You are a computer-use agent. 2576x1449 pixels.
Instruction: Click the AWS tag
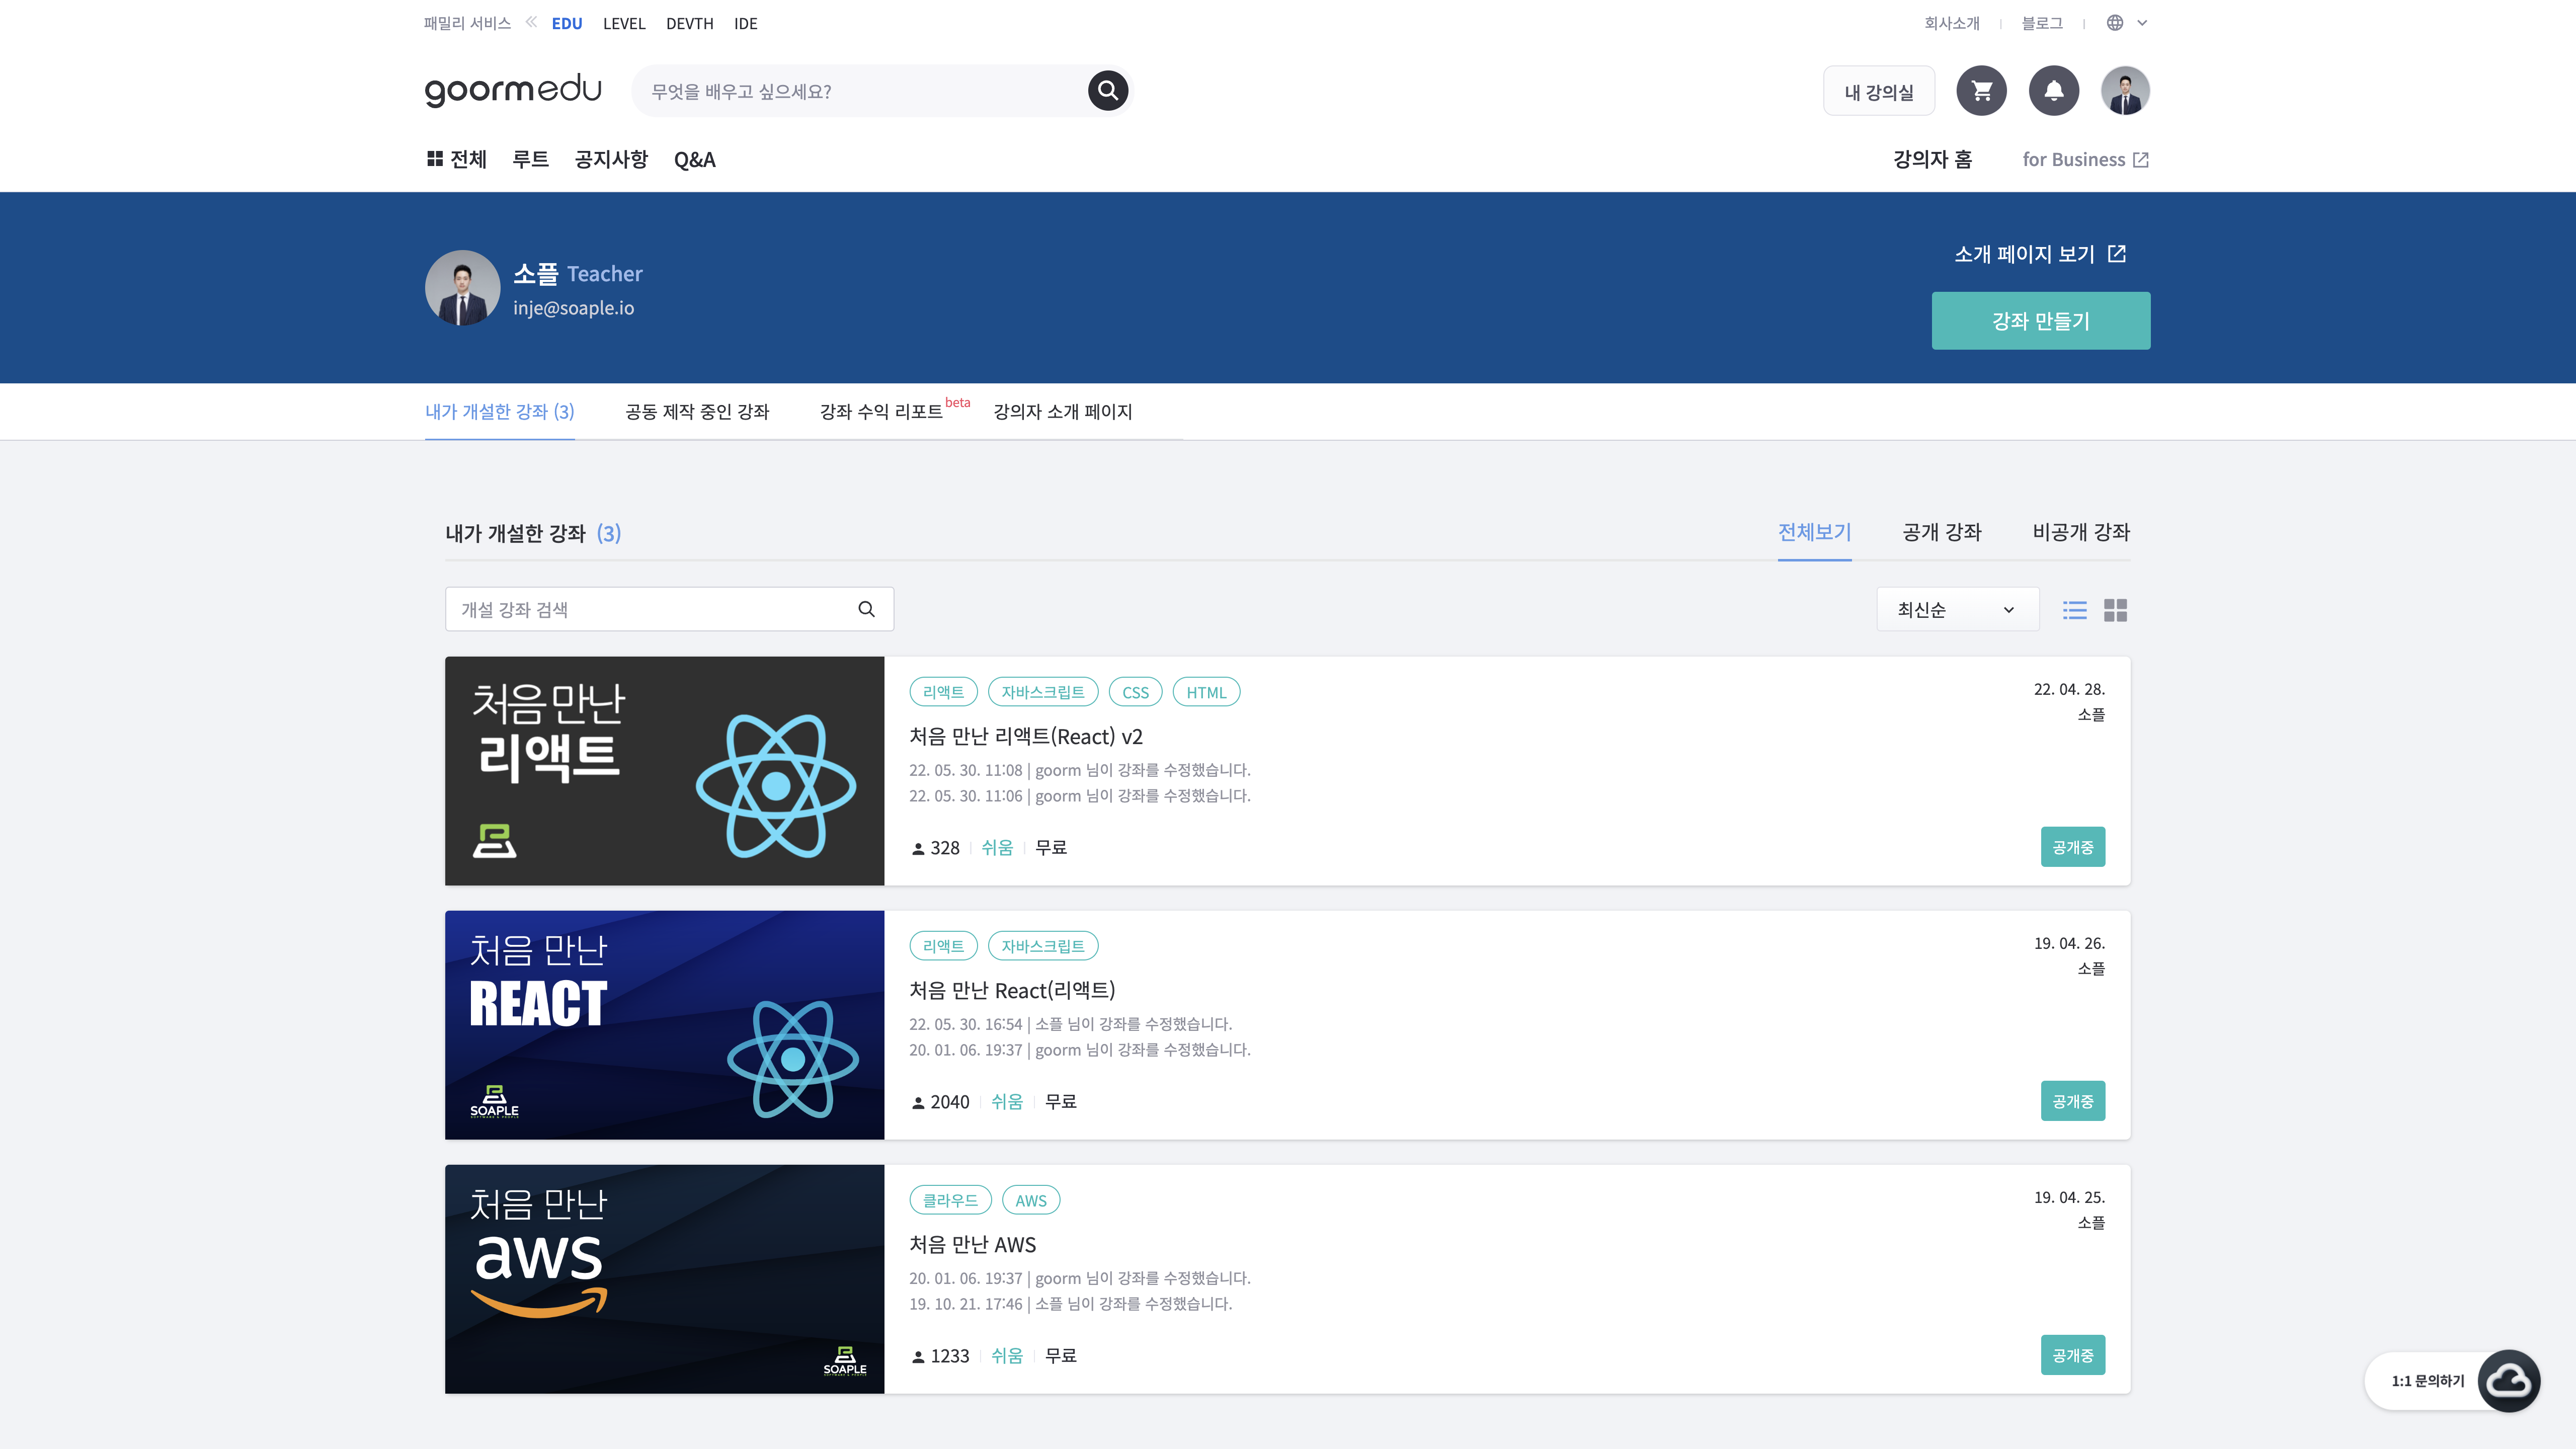click(x=1030, y=1200)
